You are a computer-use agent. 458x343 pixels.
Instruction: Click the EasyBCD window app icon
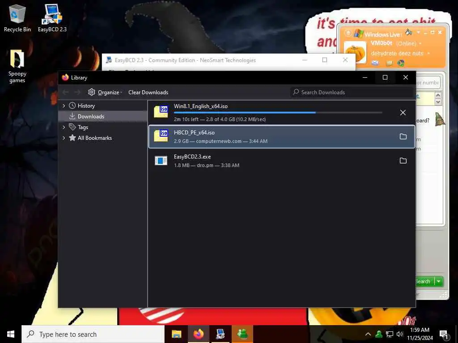(109, 60)
